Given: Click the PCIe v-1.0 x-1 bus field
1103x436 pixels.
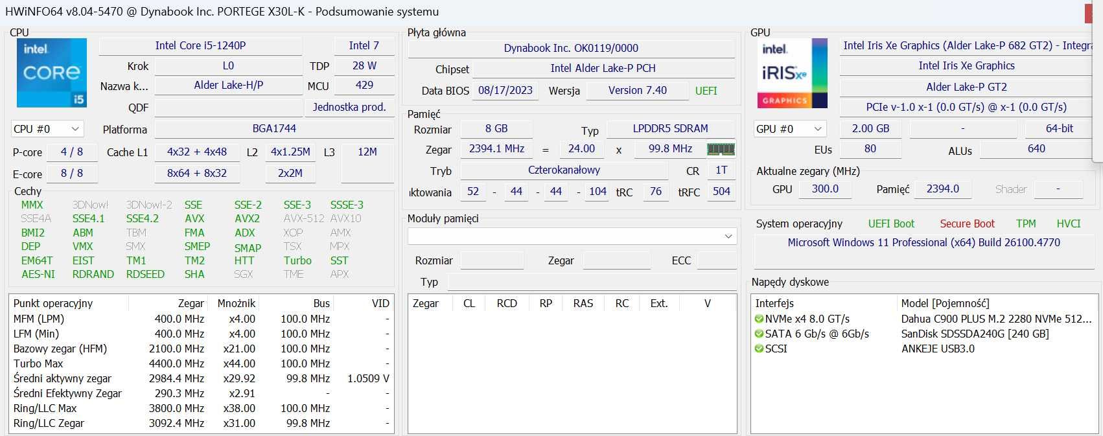Looking at the screenshot, I should (966, 107).
